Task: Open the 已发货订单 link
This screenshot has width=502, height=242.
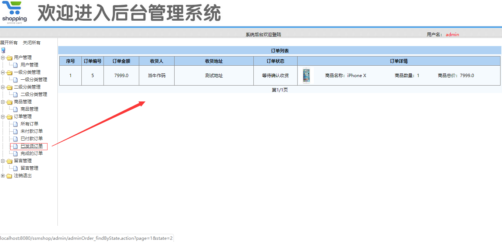Action: coord(32,146)
